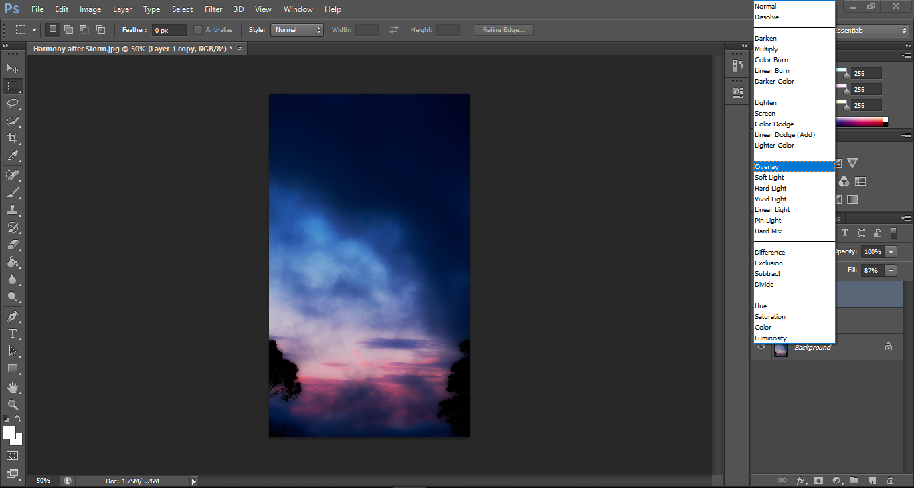This screenshot has height=488, width=914.
Task: Choose Soft Light blend mode
Action: pyautogui.click(x=794, y=178)
